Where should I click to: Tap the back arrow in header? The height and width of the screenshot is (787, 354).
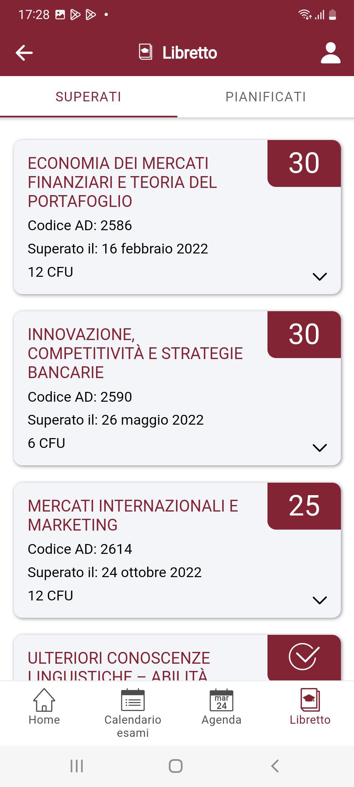pos(24,53)
